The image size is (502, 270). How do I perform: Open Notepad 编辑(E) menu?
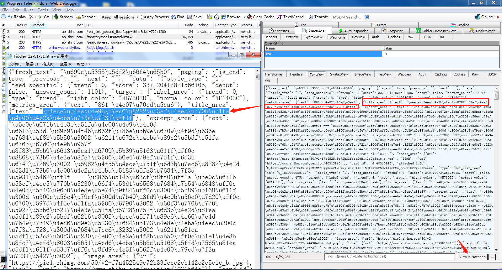32,64
